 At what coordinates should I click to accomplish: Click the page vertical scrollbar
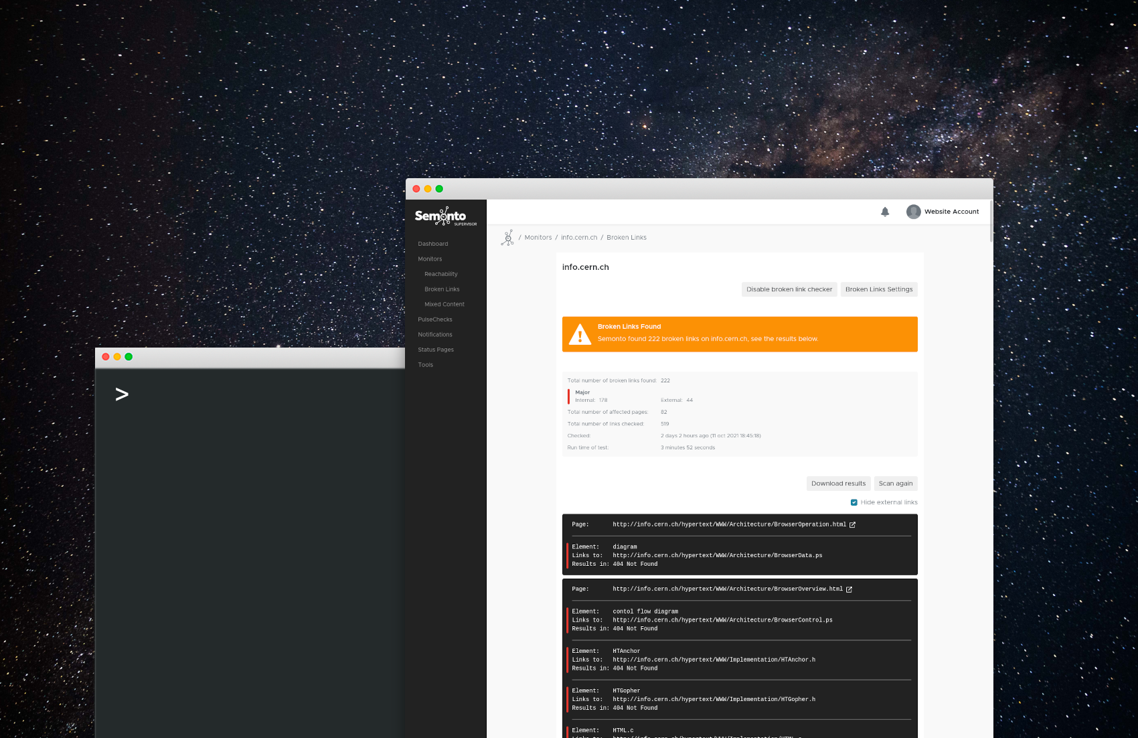(x=991, y=222)
